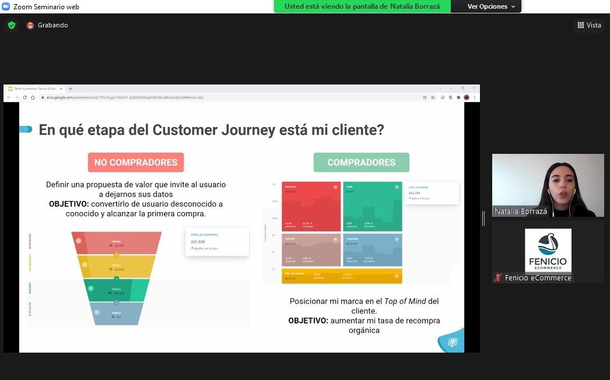Click the browser back arrow
Image resolution: width=610 pixels, height=380 pixels.
point(9,97)
